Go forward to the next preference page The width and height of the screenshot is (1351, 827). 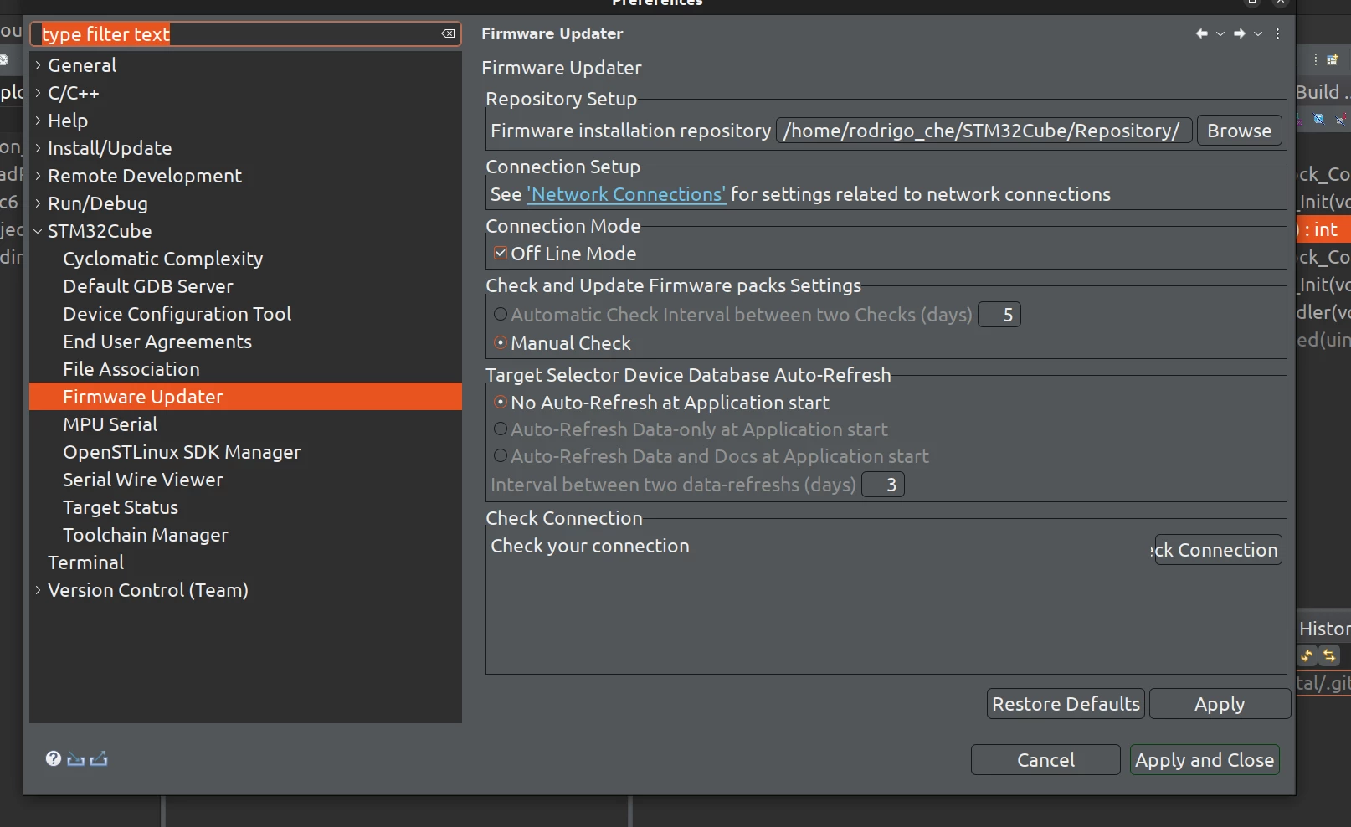click(x=1240, y=33)
